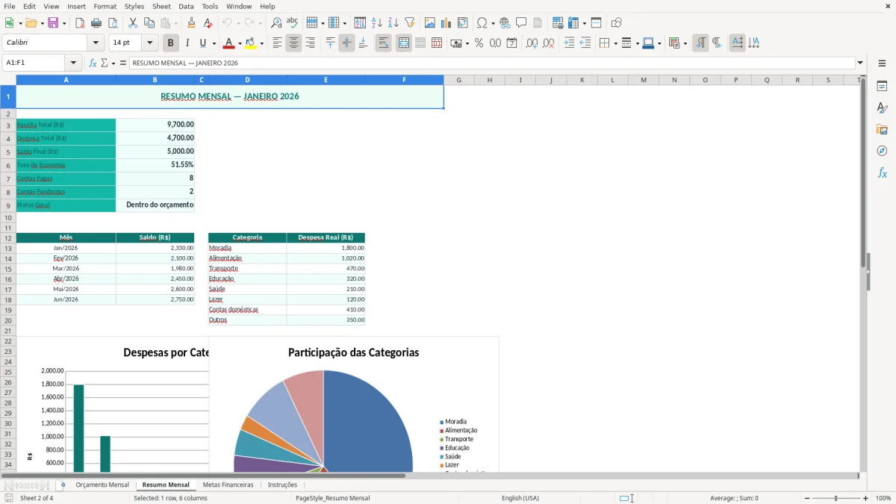Open the Font Name dropdown
Viewport: 896px width, 504px height.
point(95,43)
